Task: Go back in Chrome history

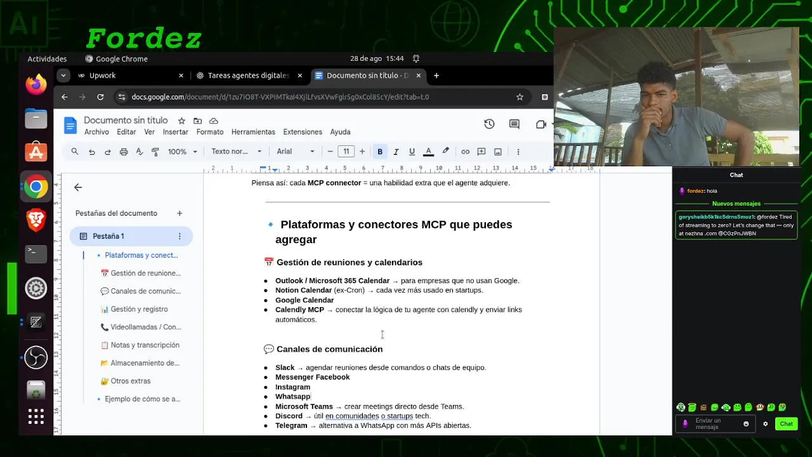Action: tap(65, 97)
